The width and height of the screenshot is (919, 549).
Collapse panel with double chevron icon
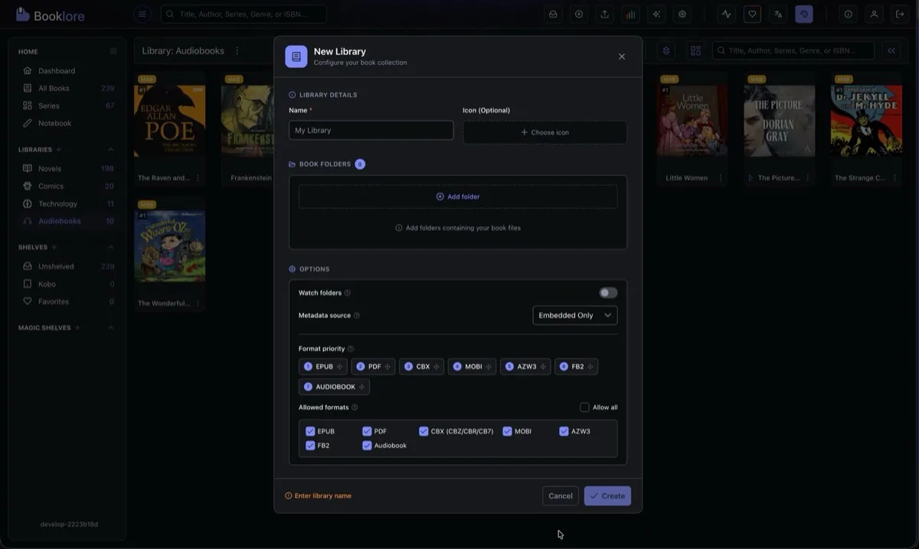[891, 50]
